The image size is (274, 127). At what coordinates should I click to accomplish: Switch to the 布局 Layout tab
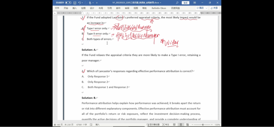pyautogui.click(x=101, y=8)
